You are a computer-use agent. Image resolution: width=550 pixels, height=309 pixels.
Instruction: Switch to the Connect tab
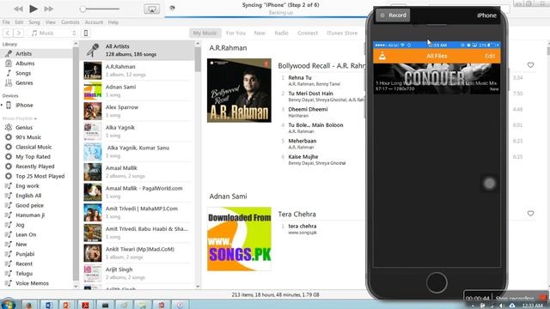click(x=308, y=33)
